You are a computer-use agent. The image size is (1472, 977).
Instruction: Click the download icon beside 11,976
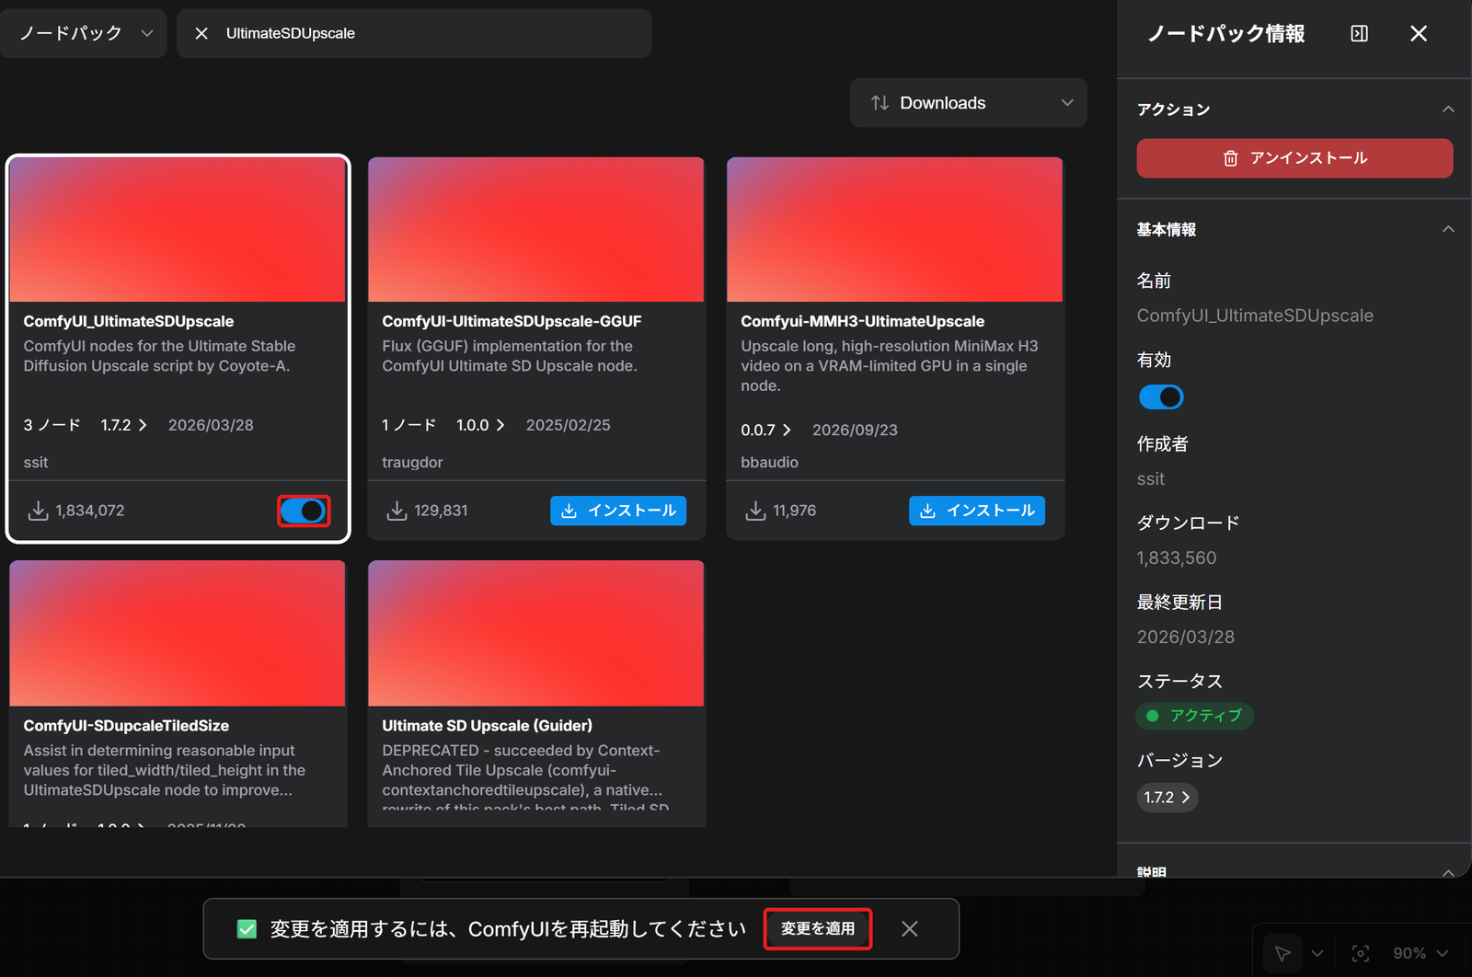point(755,511)
